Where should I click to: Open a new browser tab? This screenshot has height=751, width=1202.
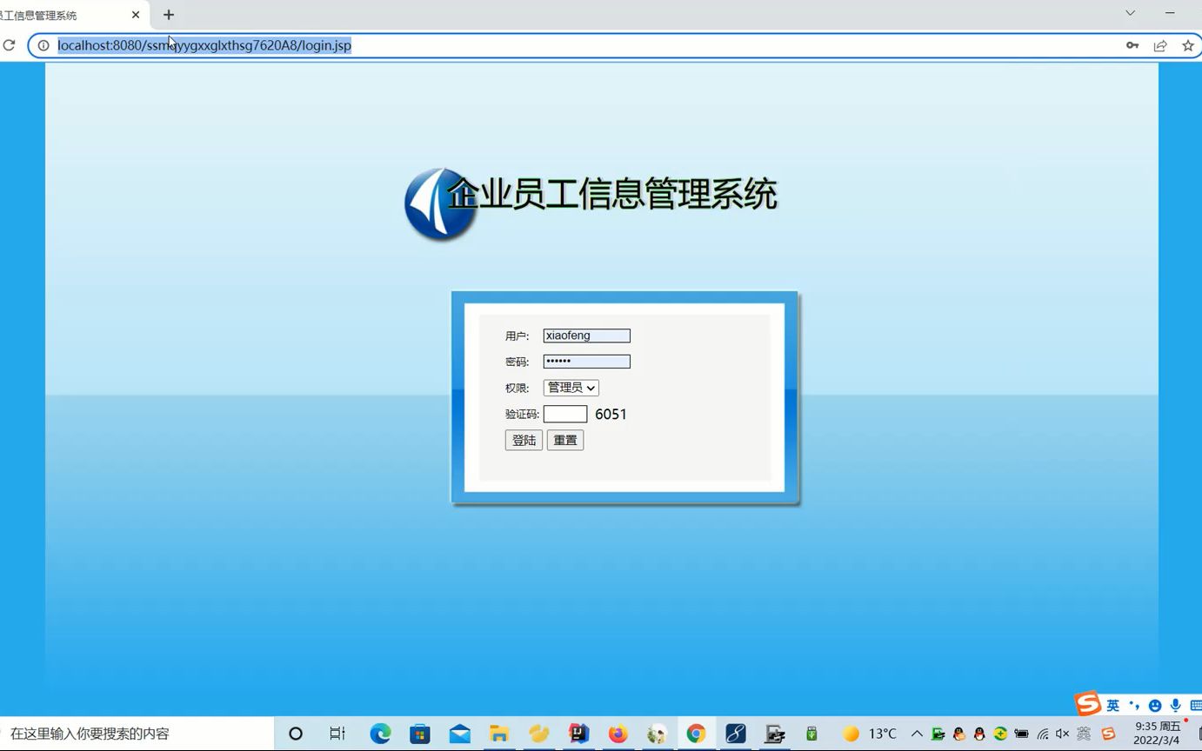point(168,14)
